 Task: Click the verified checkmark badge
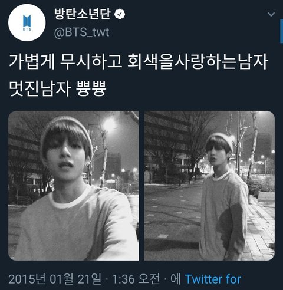tap(120, 14)
